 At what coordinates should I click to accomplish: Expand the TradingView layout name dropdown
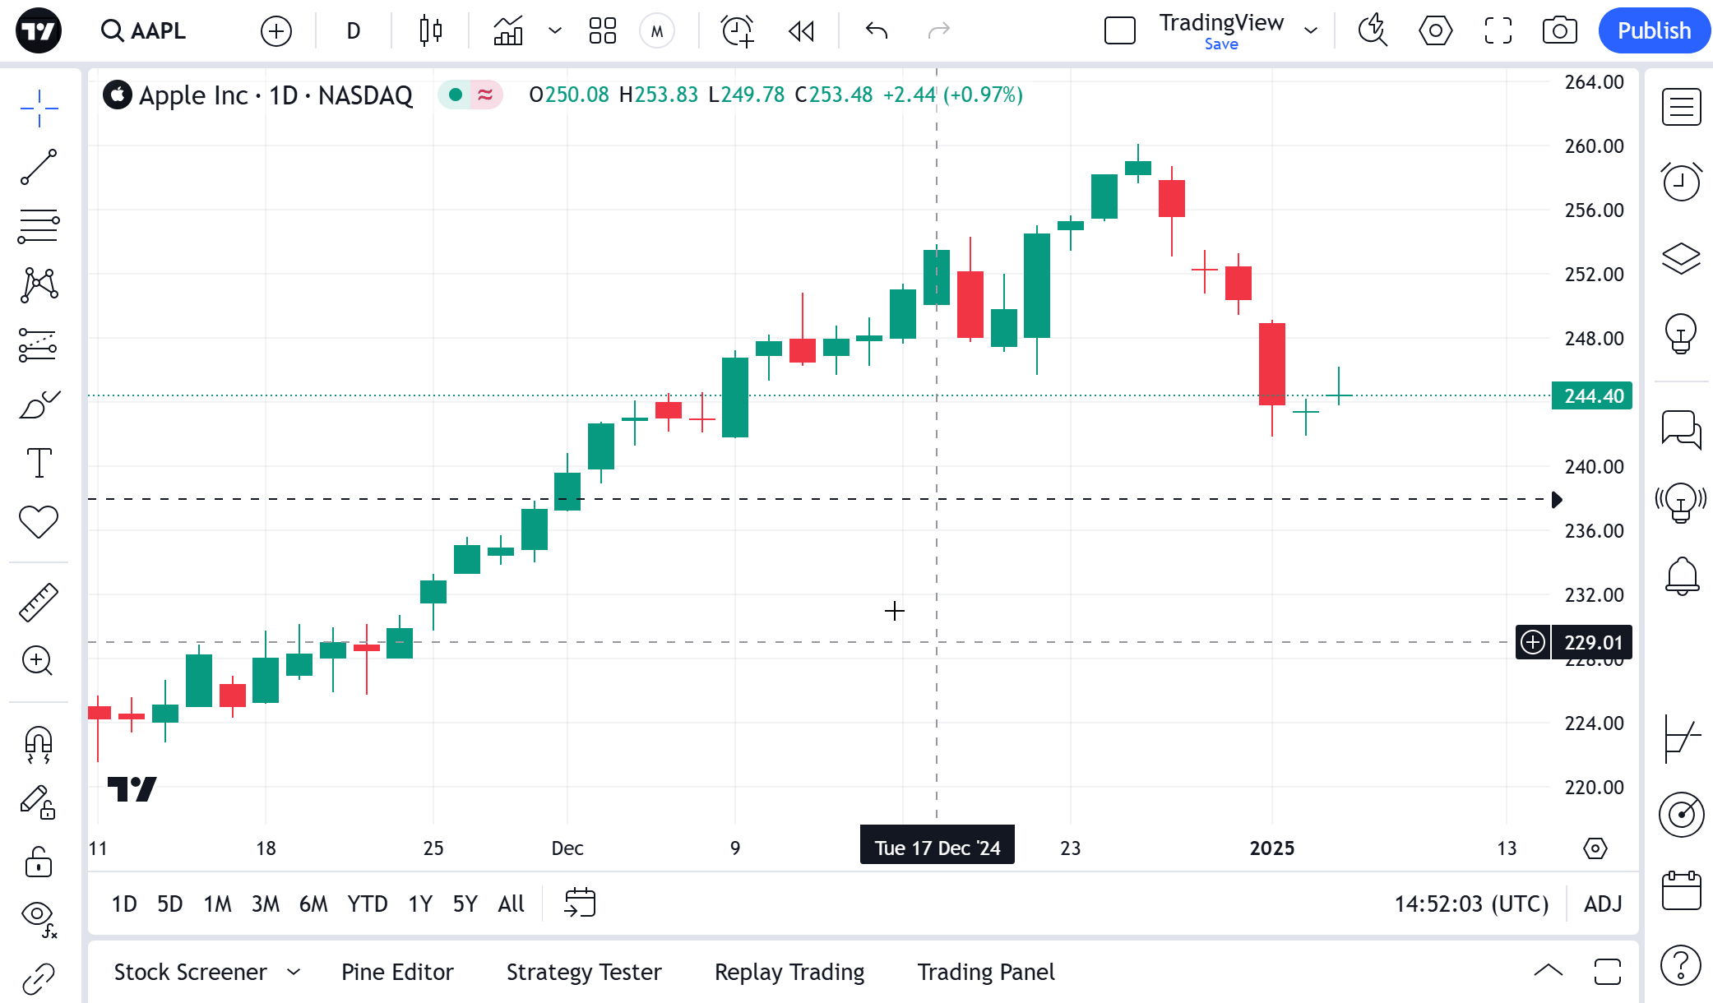[1311, 31]
